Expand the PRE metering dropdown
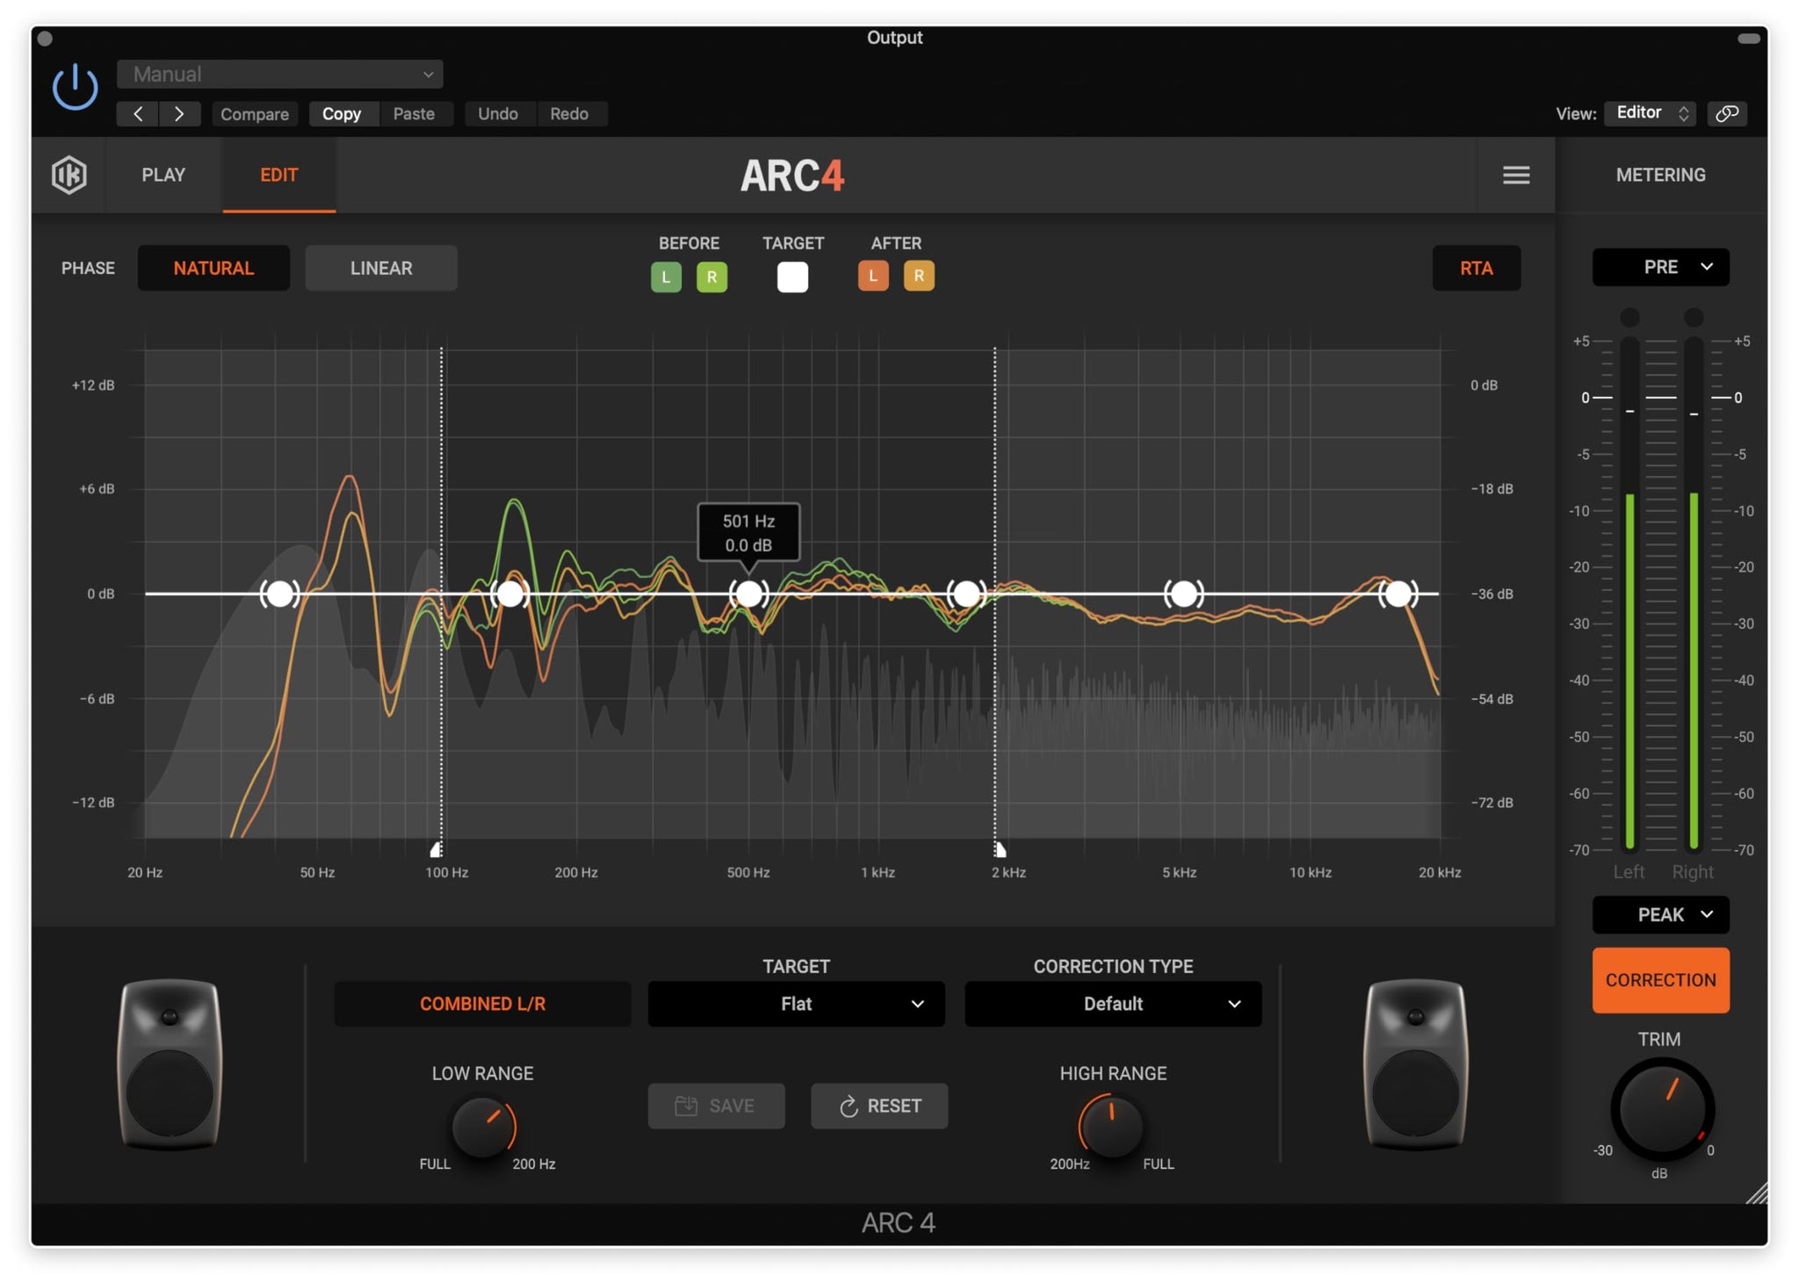 pyautogui.click(x=1659, y=267)
